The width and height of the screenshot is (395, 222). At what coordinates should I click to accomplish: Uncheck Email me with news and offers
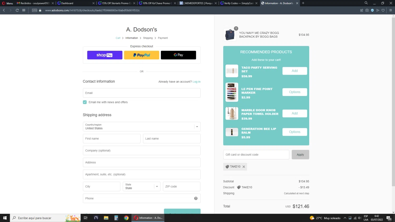point(85,102)
